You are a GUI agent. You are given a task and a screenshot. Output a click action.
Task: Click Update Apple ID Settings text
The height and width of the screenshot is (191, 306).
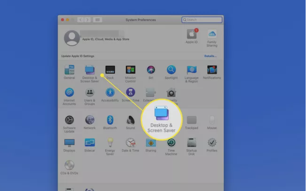point(77,56)
